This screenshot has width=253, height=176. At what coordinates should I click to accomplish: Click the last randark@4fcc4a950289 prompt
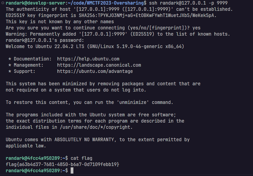click(33, 171)
